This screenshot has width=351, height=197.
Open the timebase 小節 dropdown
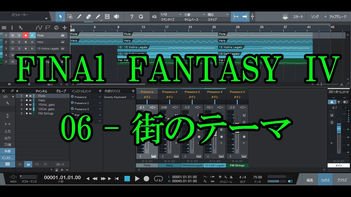pyautogui.click(x=195, y=15)
